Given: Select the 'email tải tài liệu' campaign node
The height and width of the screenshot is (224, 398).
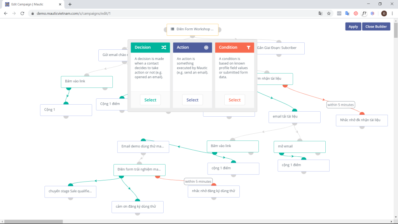Looking at the screenshot, I should click(294, 116).
